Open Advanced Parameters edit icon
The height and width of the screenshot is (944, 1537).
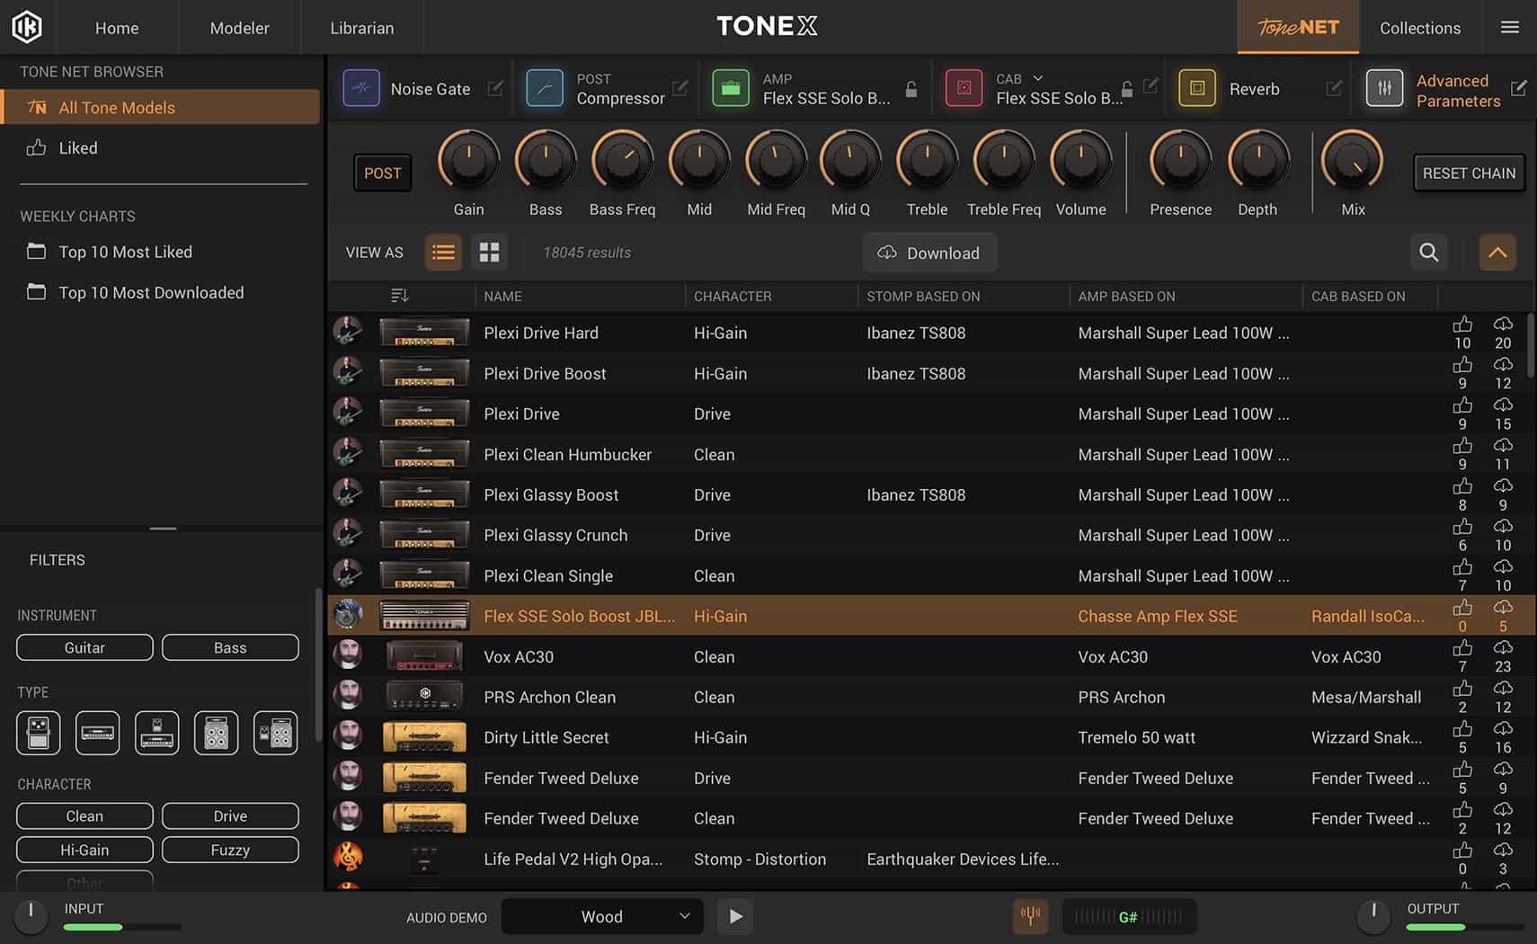[x=1519, y=87]
